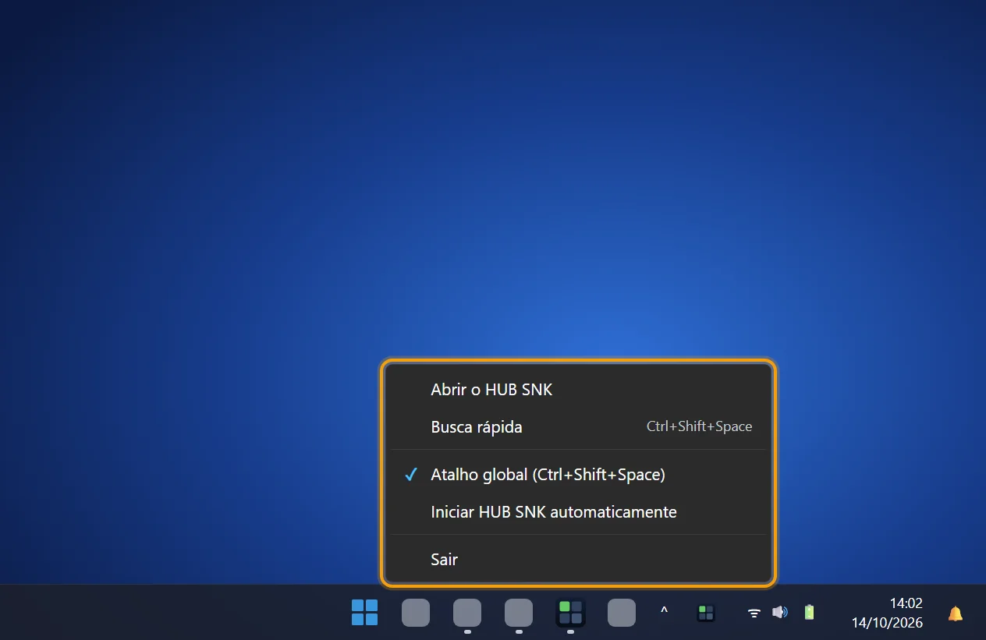Show hidden tray icons chevron

664,612
